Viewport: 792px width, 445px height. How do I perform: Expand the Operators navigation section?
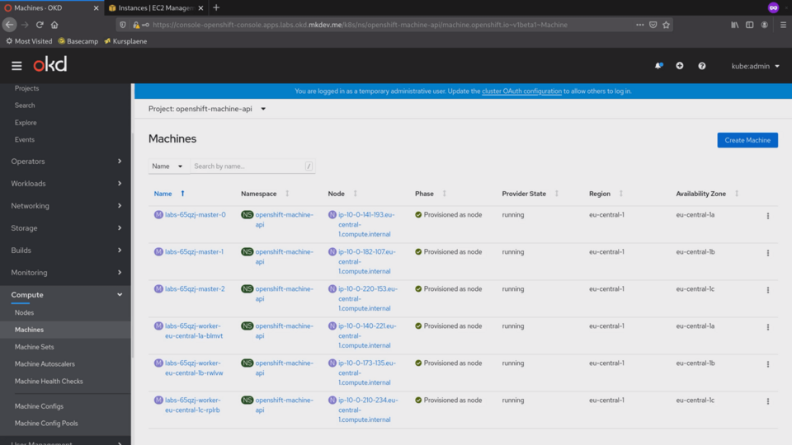pyautogui.click(x=66, y=162)
